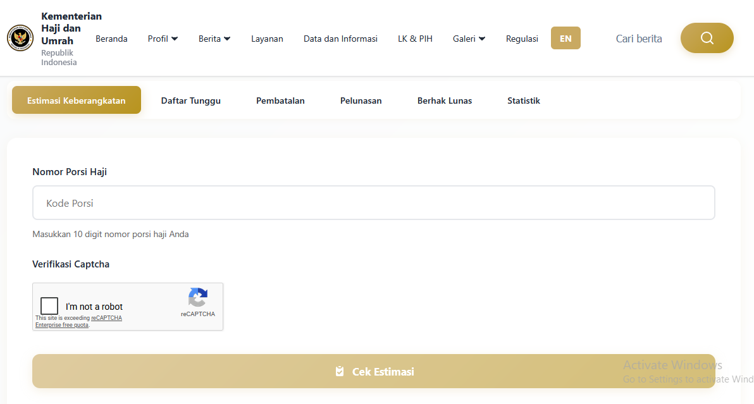Open the Layanan menu item
This screenshot has width=754, height=404.
[x=267, y=39]
